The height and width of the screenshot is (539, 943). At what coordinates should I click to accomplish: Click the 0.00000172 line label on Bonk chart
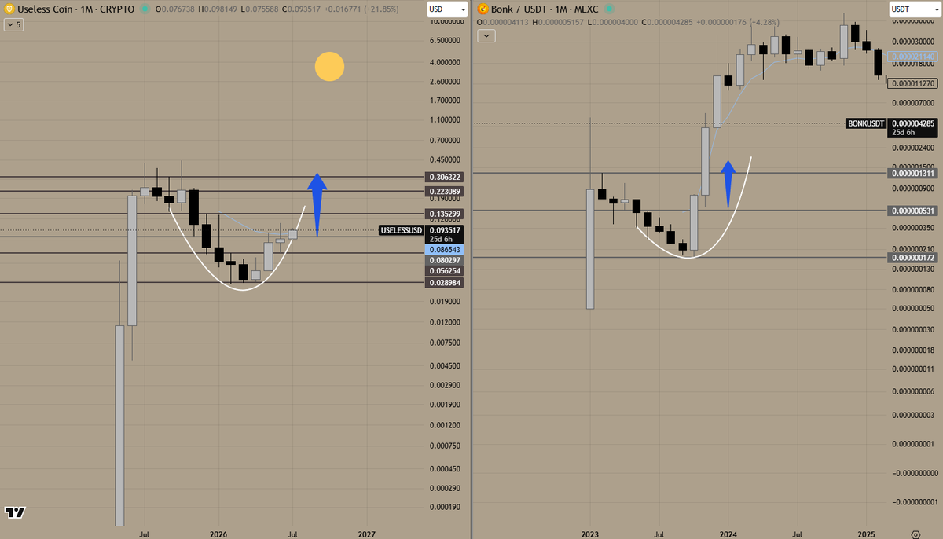click(914, 258)
